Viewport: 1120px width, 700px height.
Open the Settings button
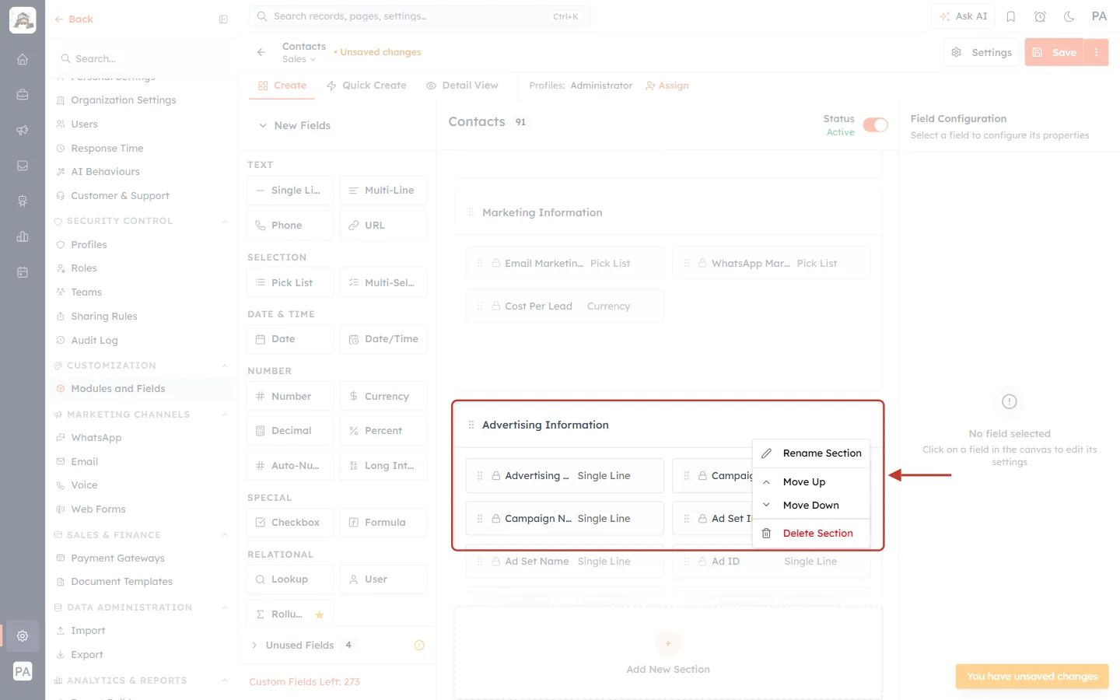982,52
